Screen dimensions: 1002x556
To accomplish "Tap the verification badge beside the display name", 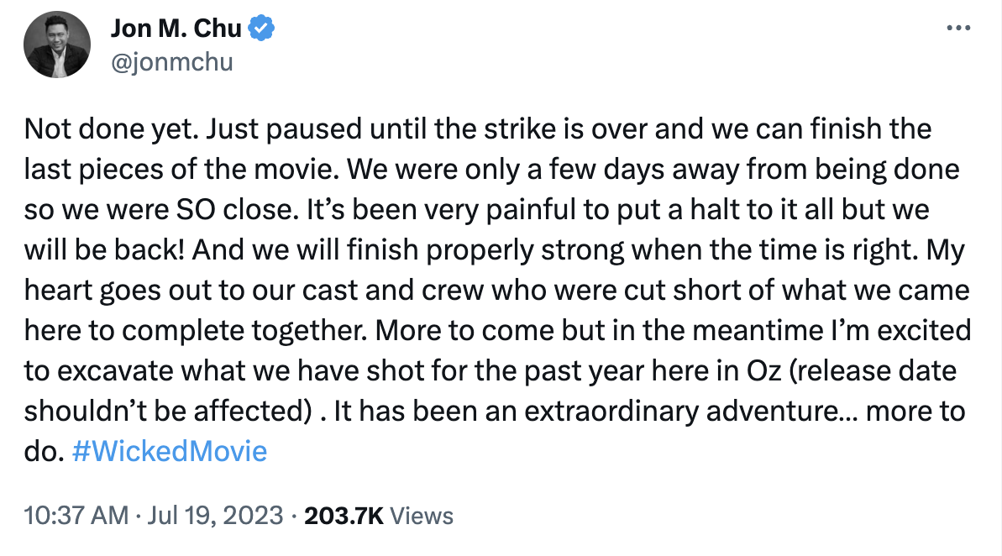I will tap(260, 26).
